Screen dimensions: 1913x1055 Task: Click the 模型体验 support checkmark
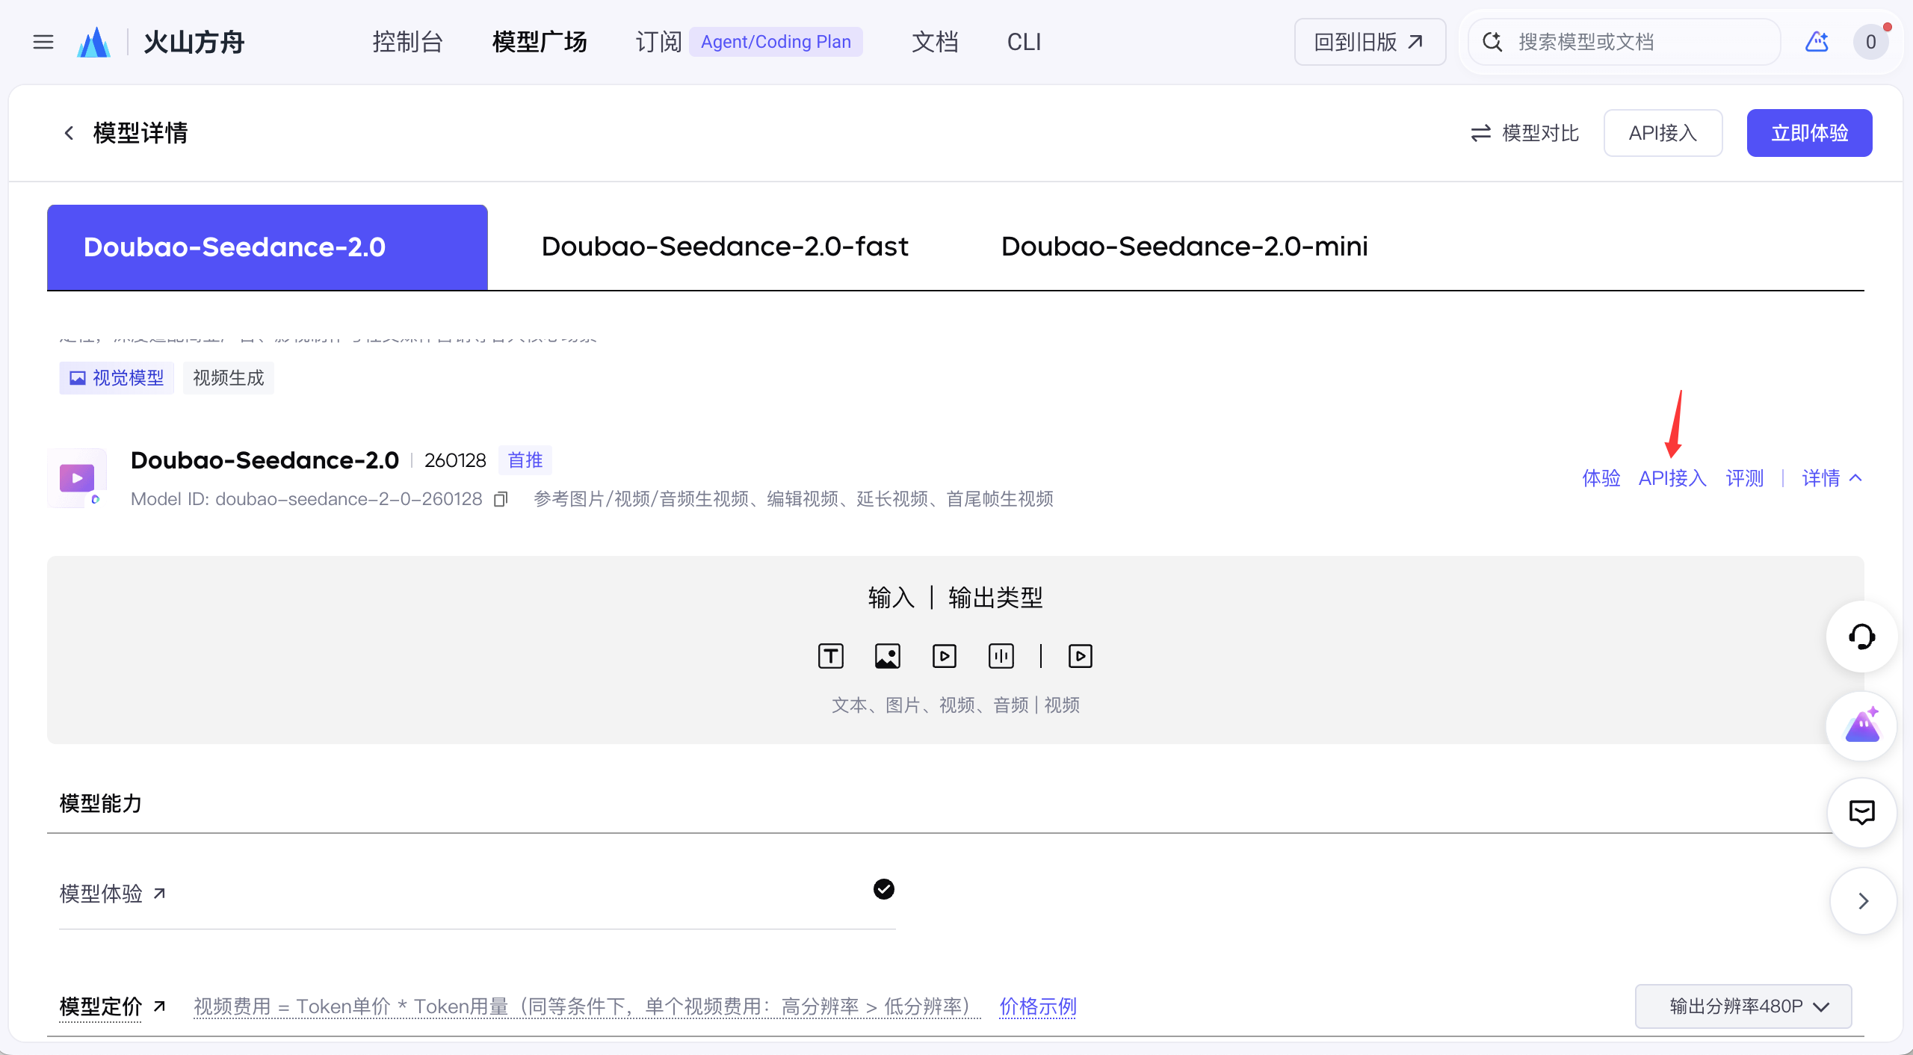click(x=884, y=889)
